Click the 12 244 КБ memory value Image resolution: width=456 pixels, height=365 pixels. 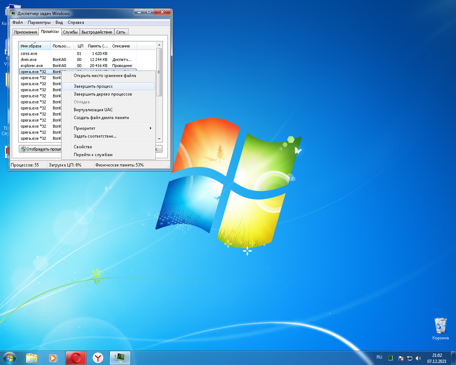tap(98, 60)
